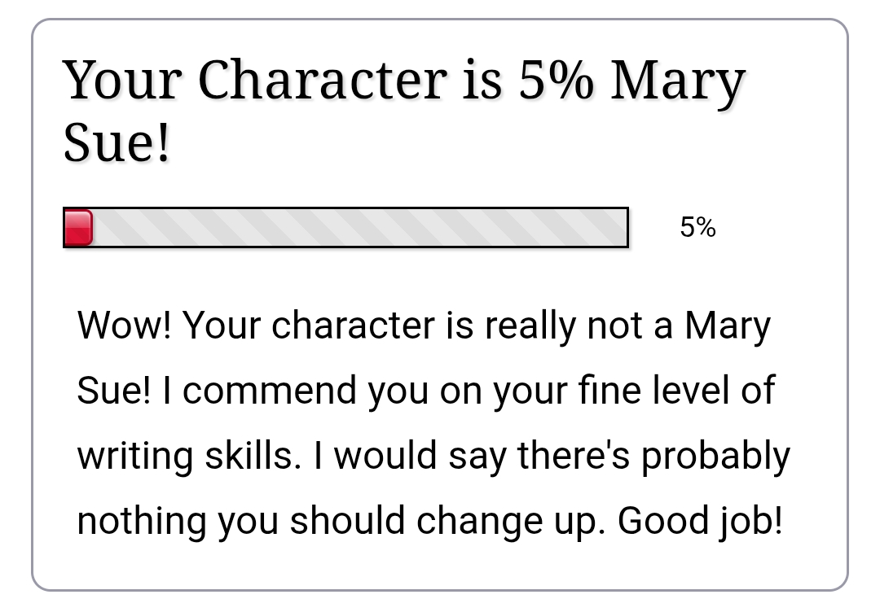The image size is (880, 612).
Task: Click the red filled portion of progress bar
Action: 78,227
